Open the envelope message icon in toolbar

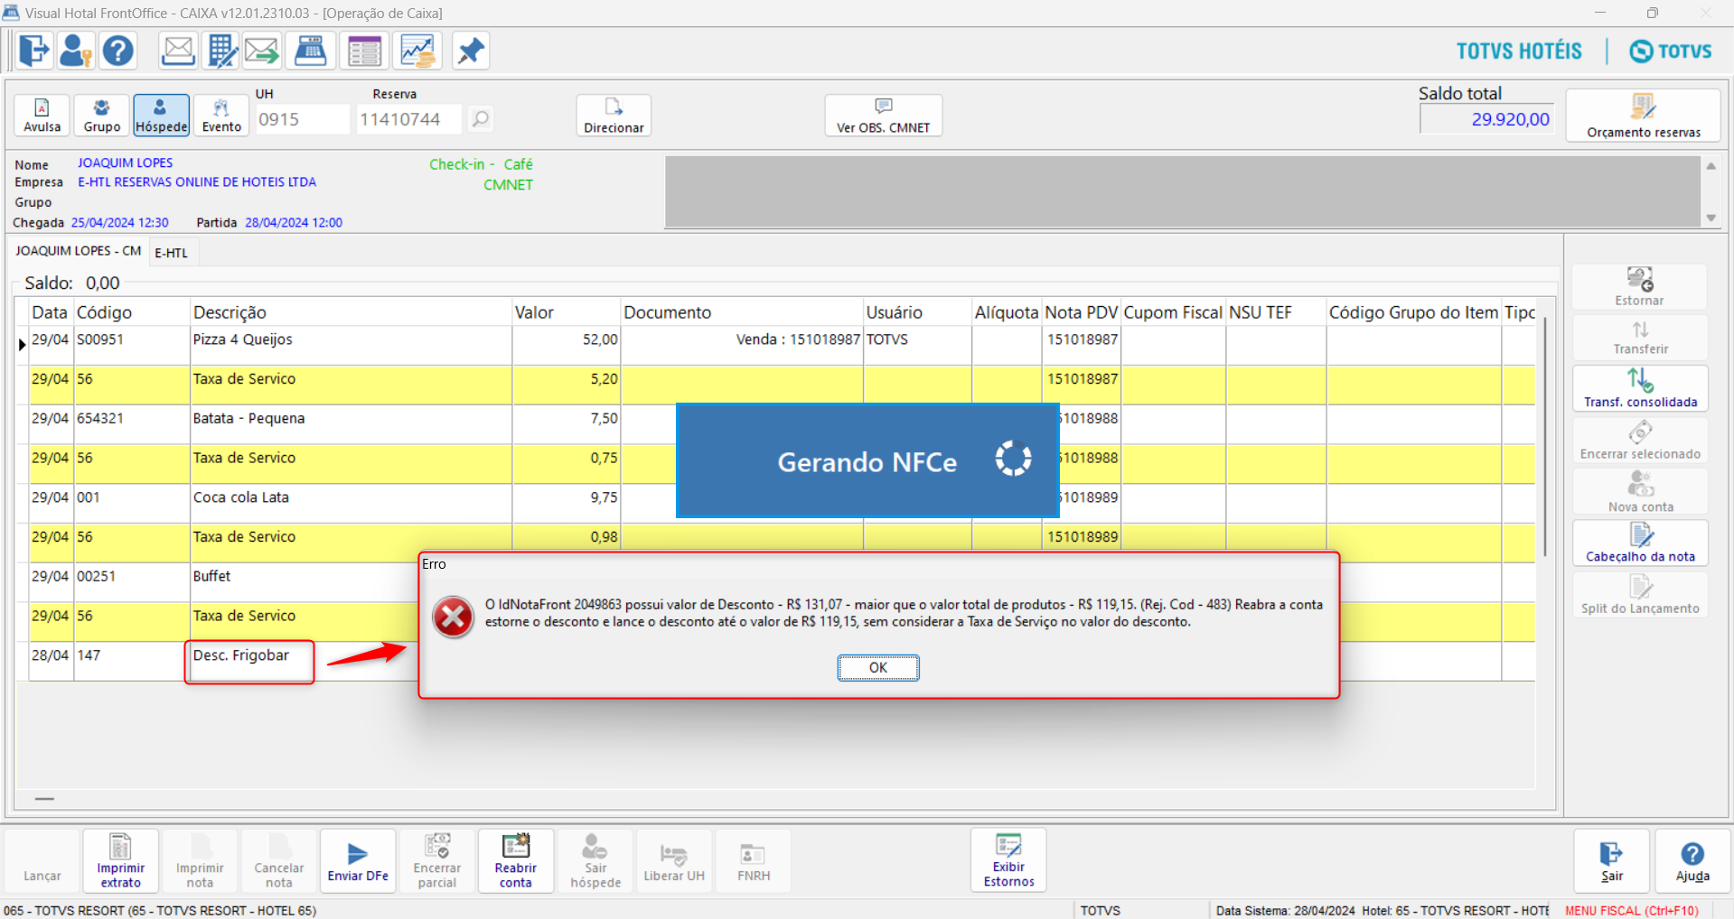point(178,51)
